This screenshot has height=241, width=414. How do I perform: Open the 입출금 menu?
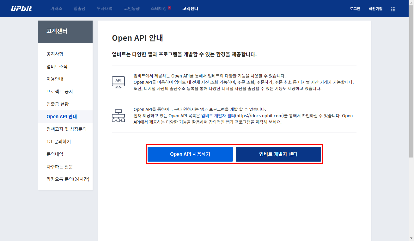click(79, 9)
